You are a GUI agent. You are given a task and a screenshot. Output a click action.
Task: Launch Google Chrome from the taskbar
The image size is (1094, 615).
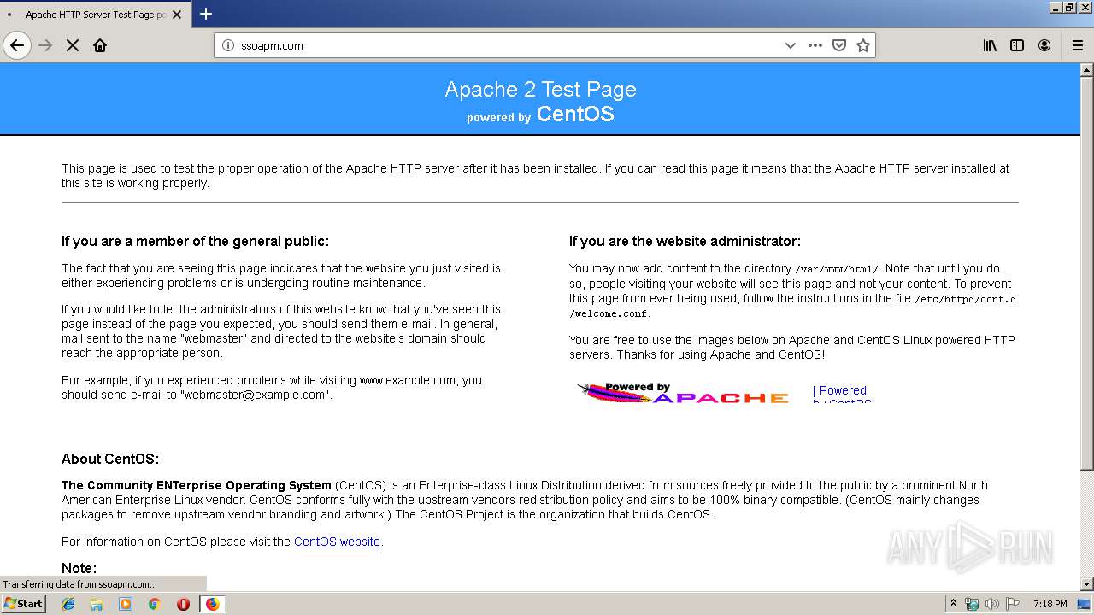click(x=154, y=604)
